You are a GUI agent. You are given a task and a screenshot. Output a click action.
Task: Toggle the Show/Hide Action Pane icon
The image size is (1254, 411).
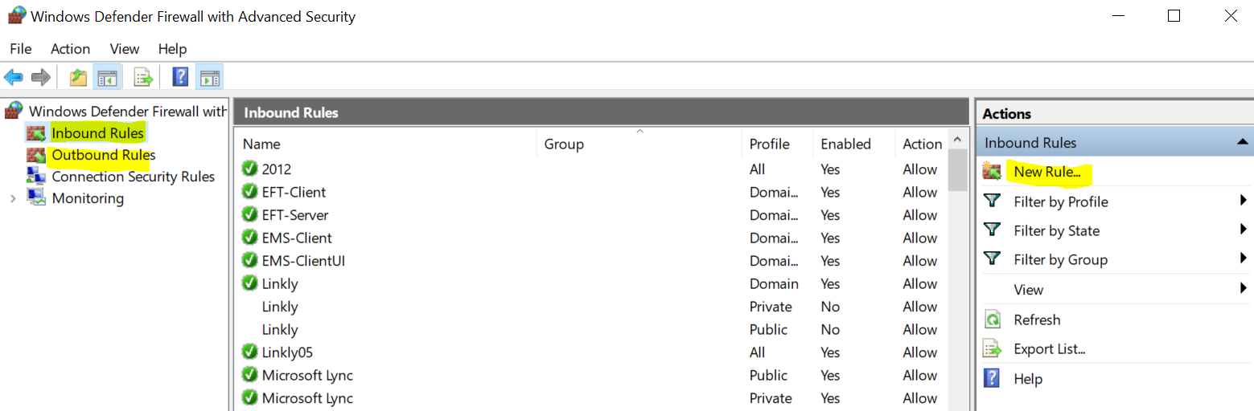209,77
